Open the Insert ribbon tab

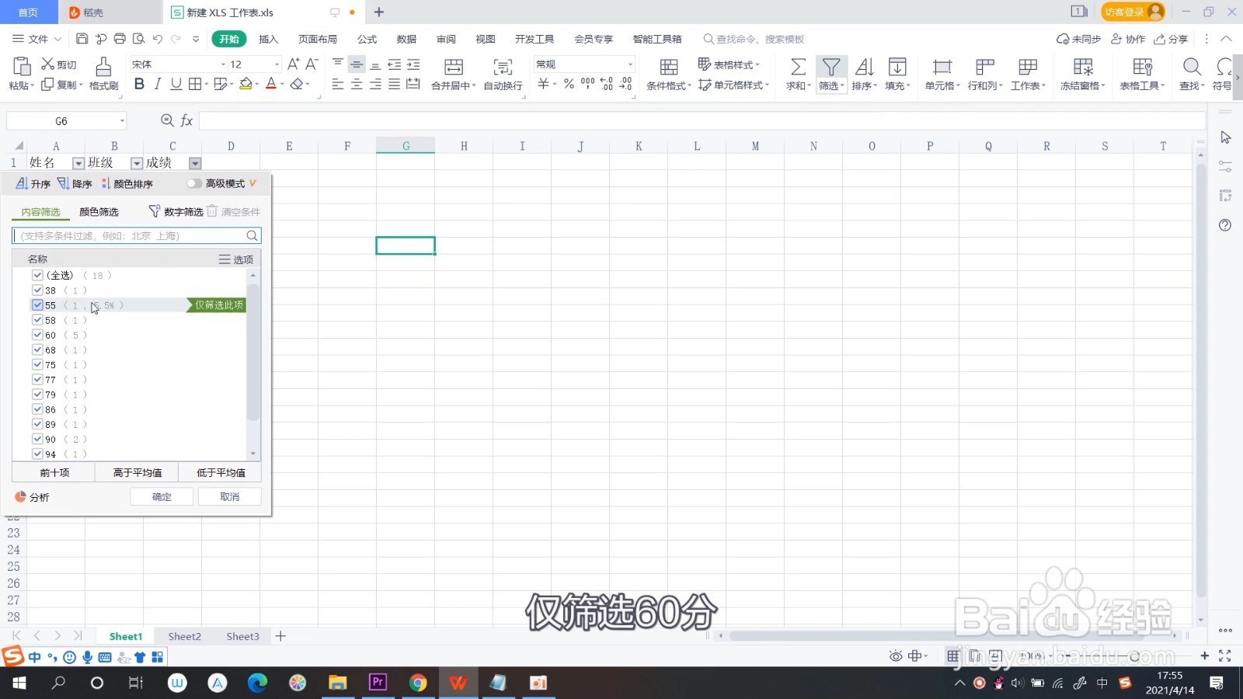coord(268,39)
